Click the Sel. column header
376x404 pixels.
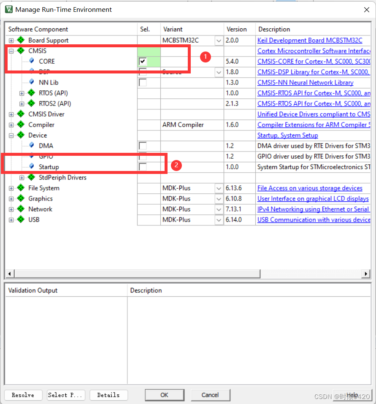coord(149,29)
